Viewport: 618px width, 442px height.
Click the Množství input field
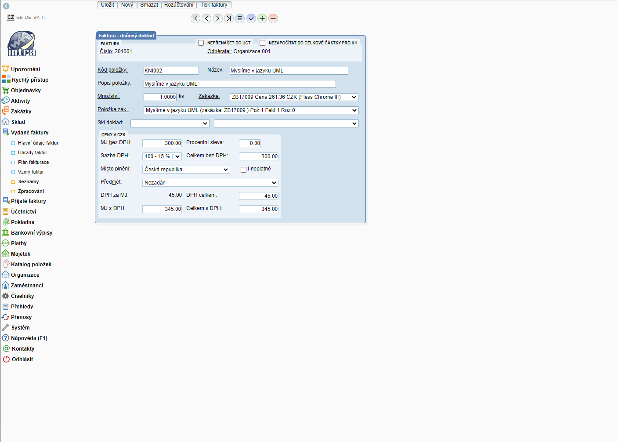(x=160, y=97)
